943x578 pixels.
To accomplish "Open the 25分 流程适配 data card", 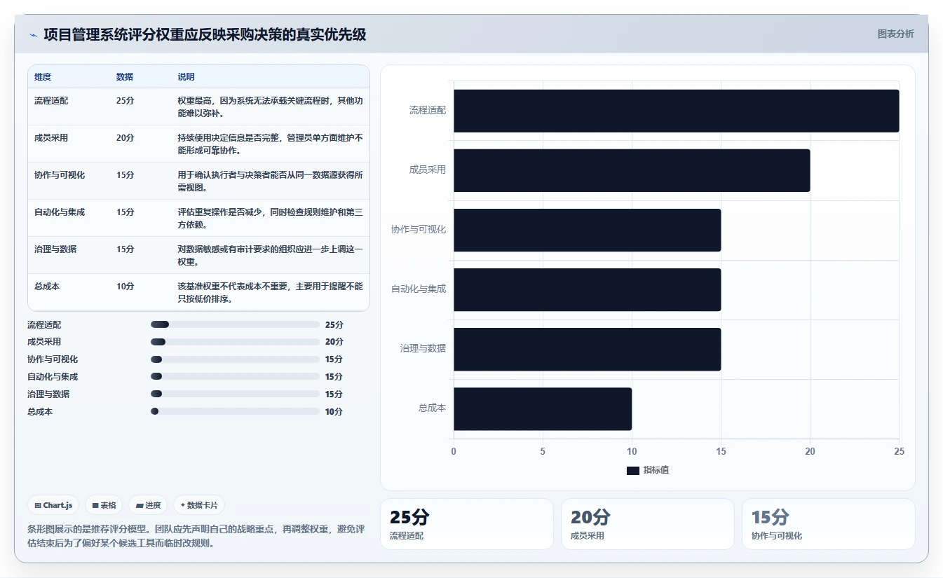I will tap(466, 524).
